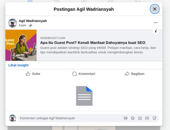Click the Bagikan share arrow button
Image resolution: width=170 pixels, height=130 pixels.
coord(135,74)
